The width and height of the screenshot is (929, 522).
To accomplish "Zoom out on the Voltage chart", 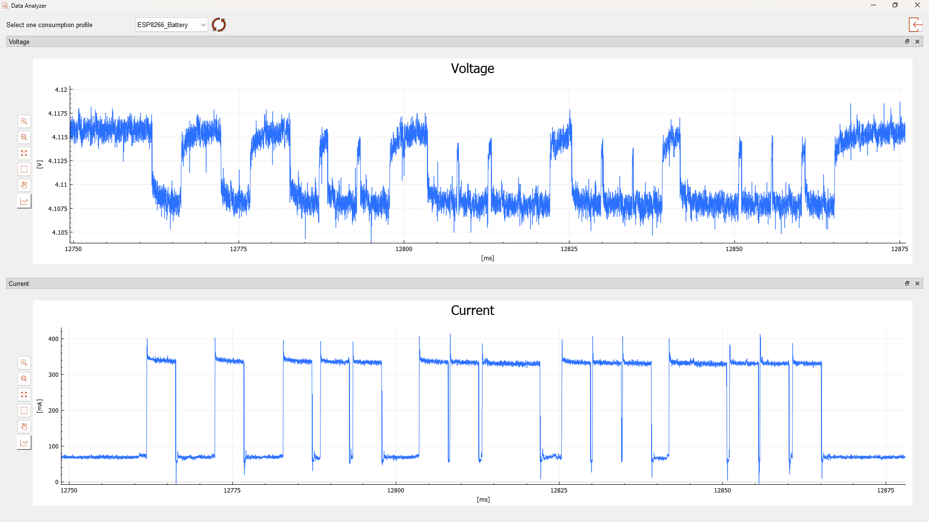I will click(x=24, y=137).
